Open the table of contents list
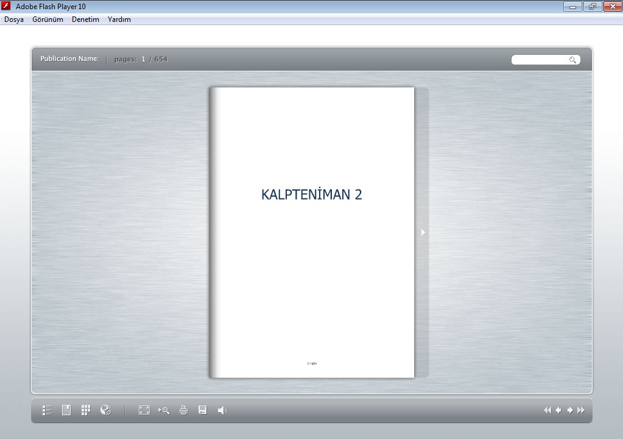Screen dimensions: 623x439 (x=48, y=410)
